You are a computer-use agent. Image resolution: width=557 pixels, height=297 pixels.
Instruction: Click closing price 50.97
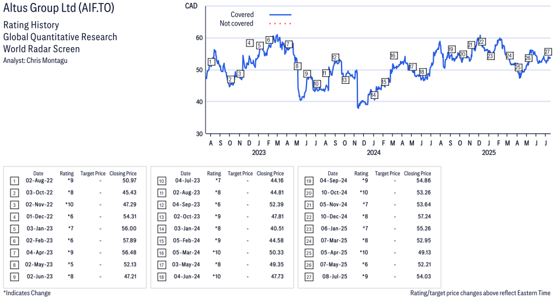pyautogui.click(x=129, y=181)
